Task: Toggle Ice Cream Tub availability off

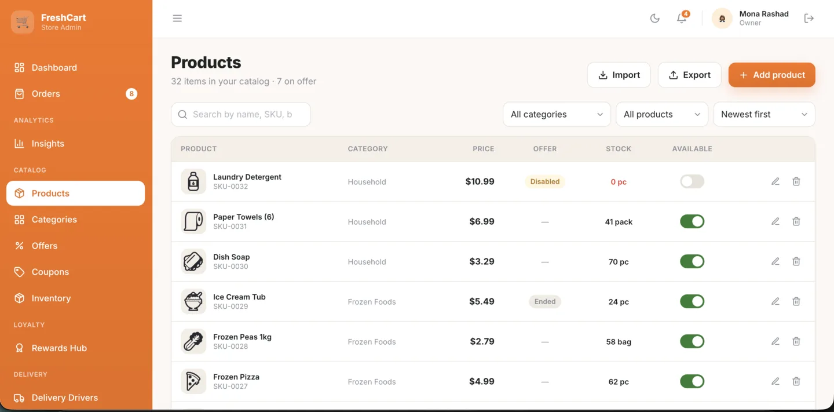Action: 692,301
